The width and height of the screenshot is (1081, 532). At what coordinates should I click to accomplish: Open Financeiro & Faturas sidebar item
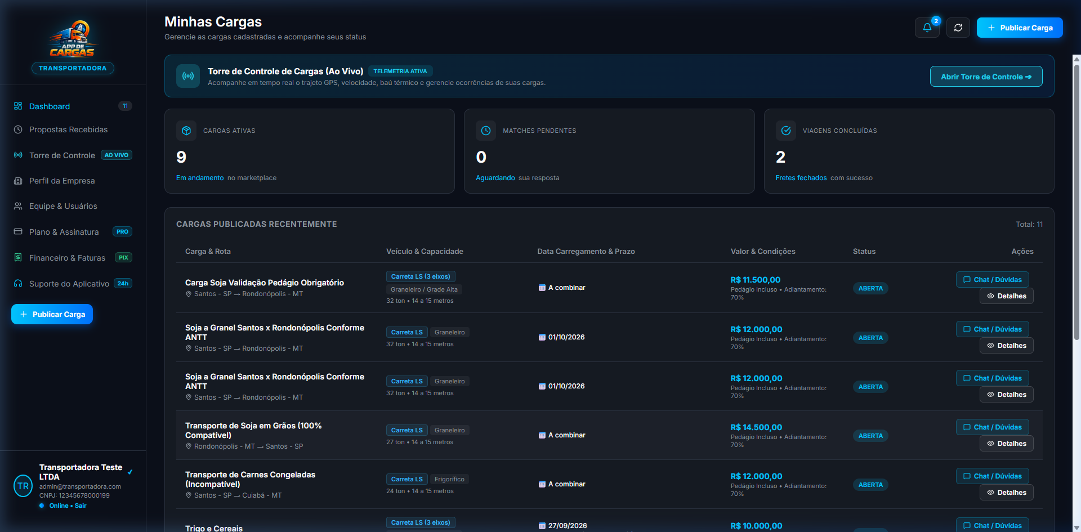click(73, 258)
